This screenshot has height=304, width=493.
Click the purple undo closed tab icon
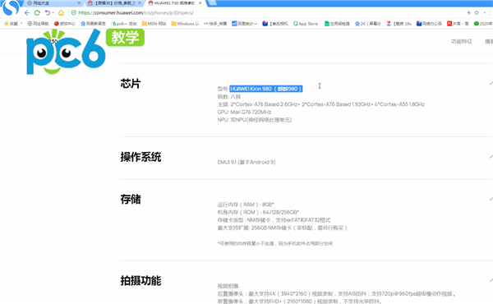point(47,13)
